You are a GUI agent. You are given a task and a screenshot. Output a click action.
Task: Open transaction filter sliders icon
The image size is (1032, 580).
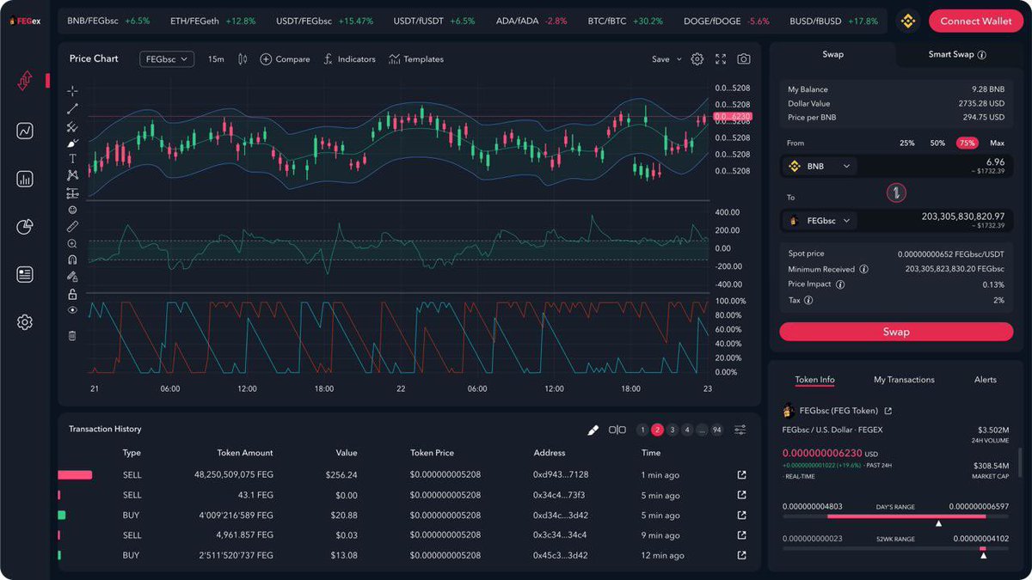(x=740, y=430)
